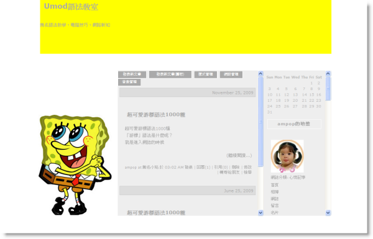Open the November post 超可愛游標語法1000種 title

click(x=156, y=114)
